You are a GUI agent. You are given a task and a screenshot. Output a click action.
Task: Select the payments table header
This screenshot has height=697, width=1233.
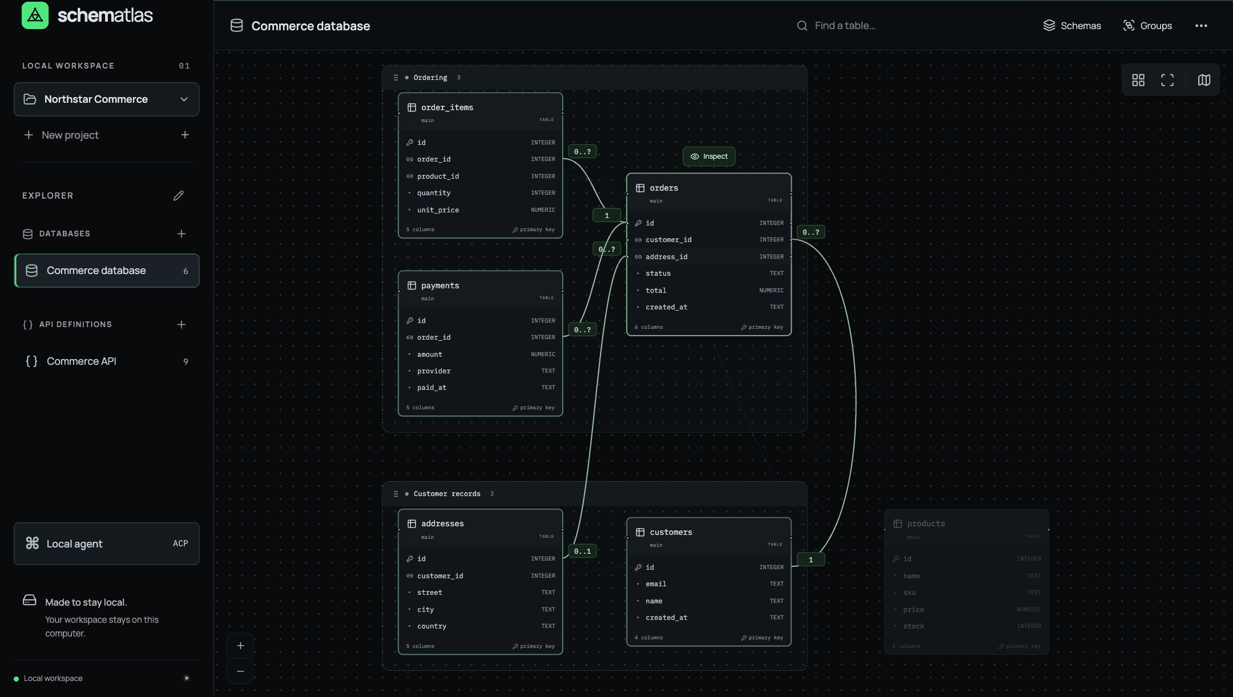coord(481,290)
